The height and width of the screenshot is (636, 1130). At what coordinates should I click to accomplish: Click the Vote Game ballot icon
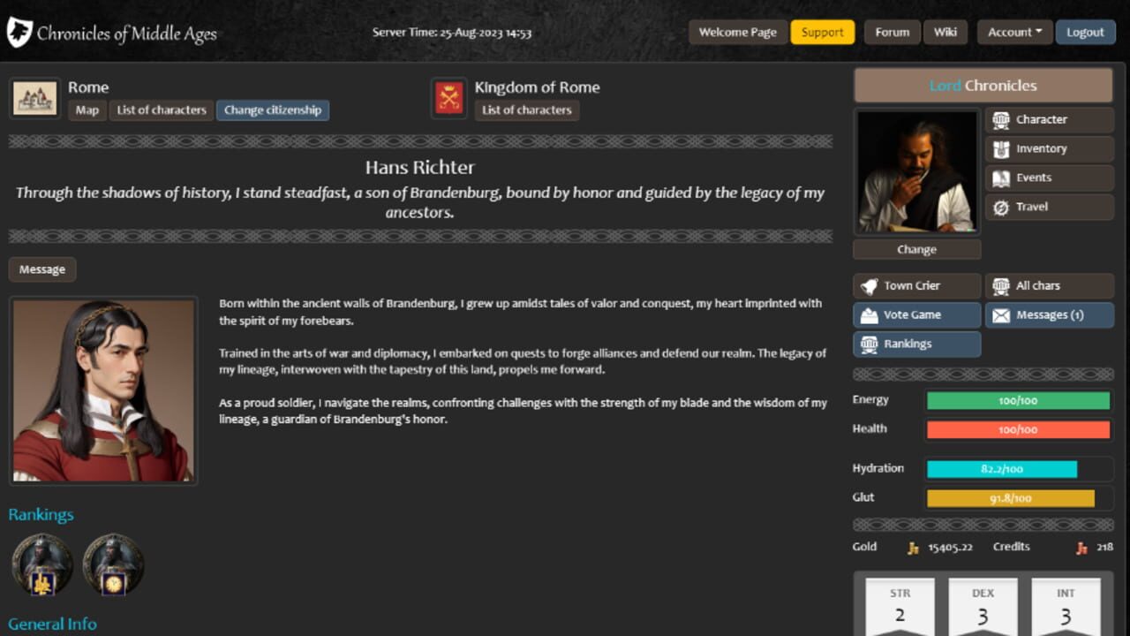pos(870,314)
